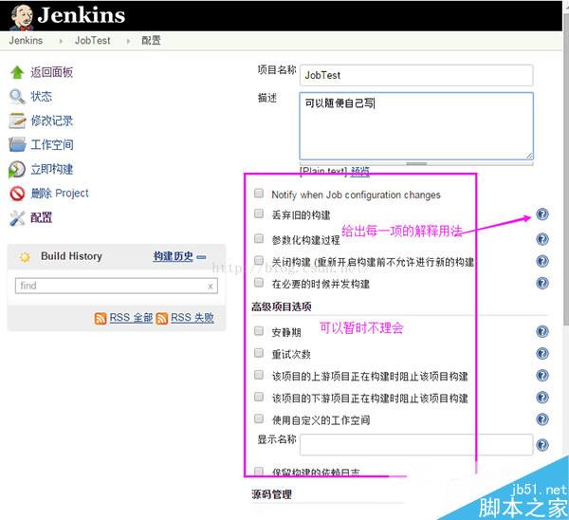Tick the 安静期 checkbox
This screenshot has width=569, height=520.
(x=259, y=331)
